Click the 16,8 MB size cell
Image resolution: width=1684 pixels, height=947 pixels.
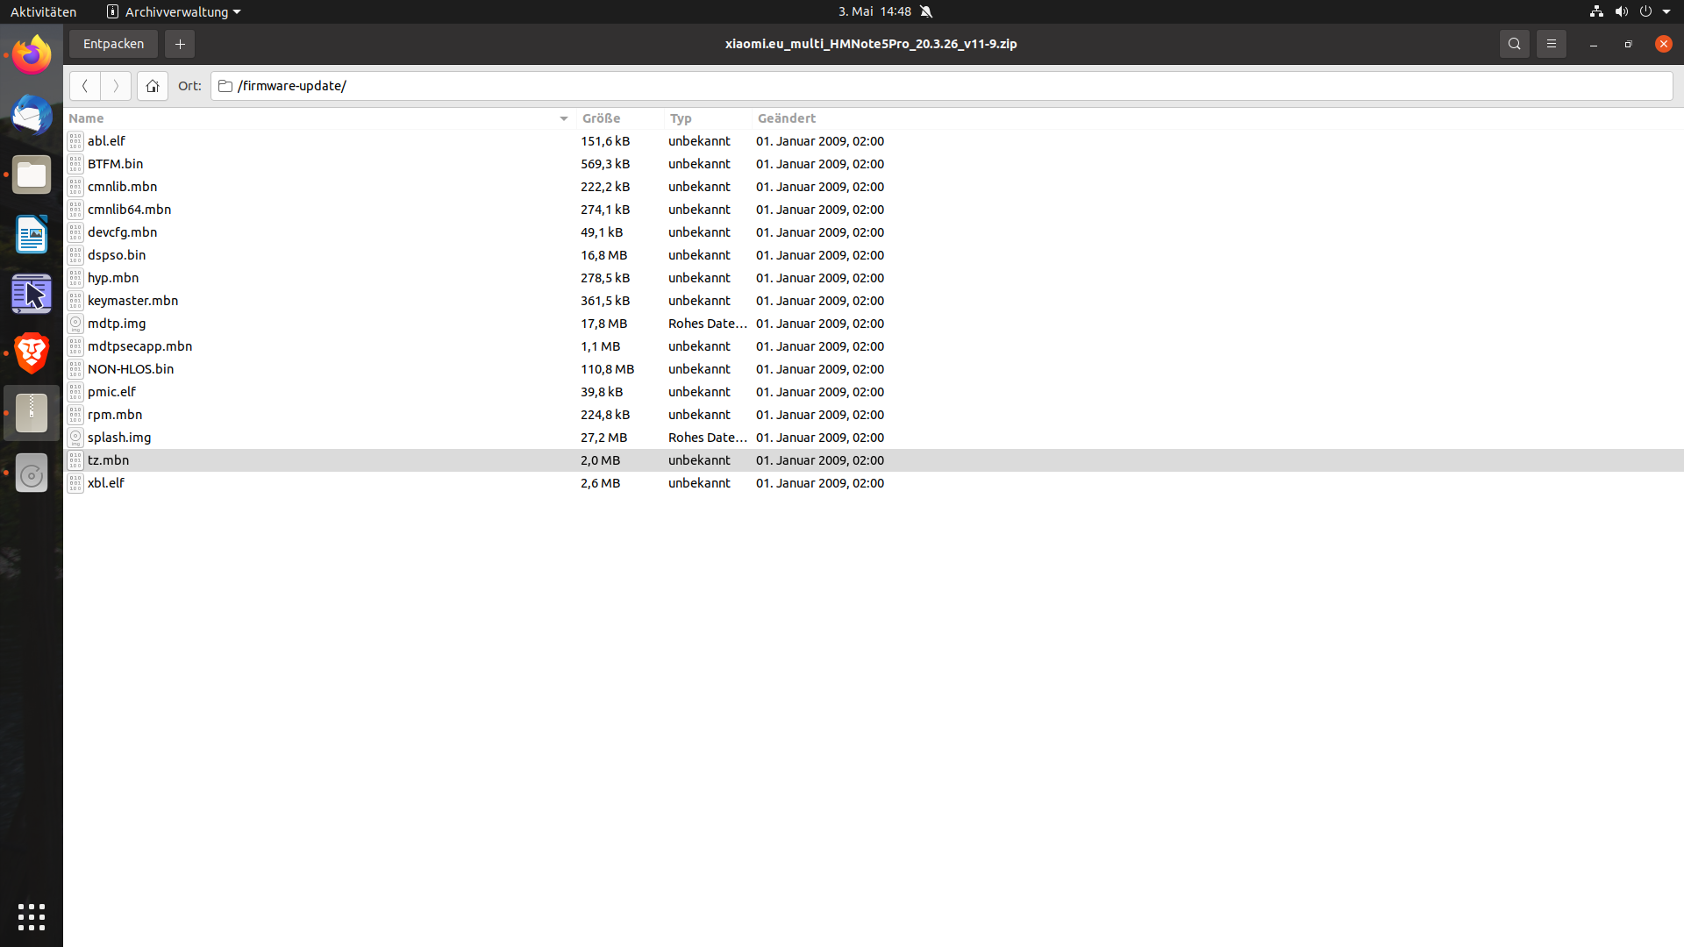point(603,255)
